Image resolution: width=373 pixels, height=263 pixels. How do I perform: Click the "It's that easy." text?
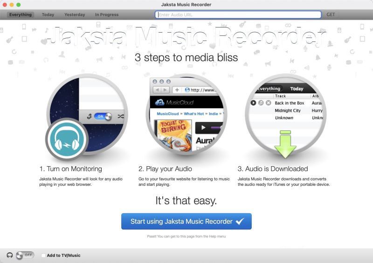186,201
